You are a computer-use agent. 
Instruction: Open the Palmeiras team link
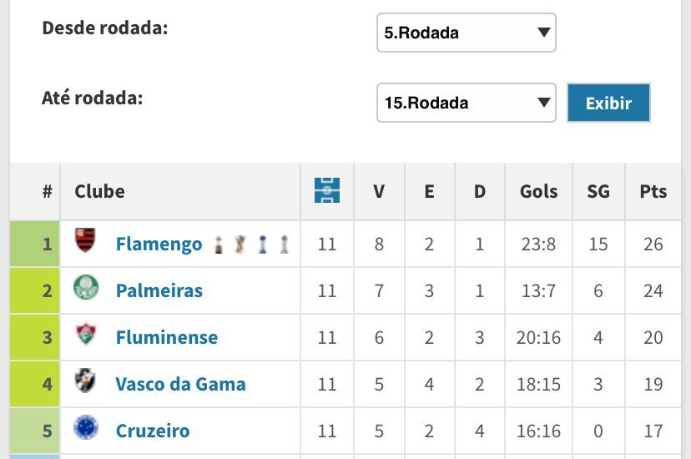159,290
